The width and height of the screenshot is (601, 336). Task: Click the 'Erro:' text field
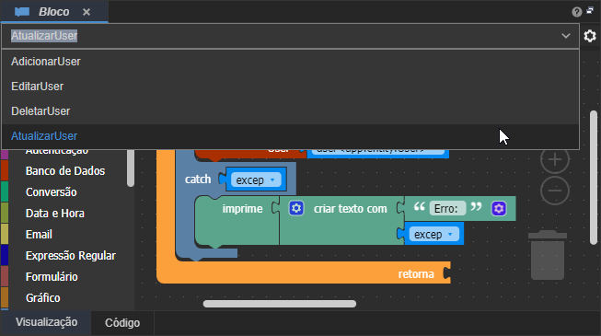pyautogui.click(x=446, y=209)
